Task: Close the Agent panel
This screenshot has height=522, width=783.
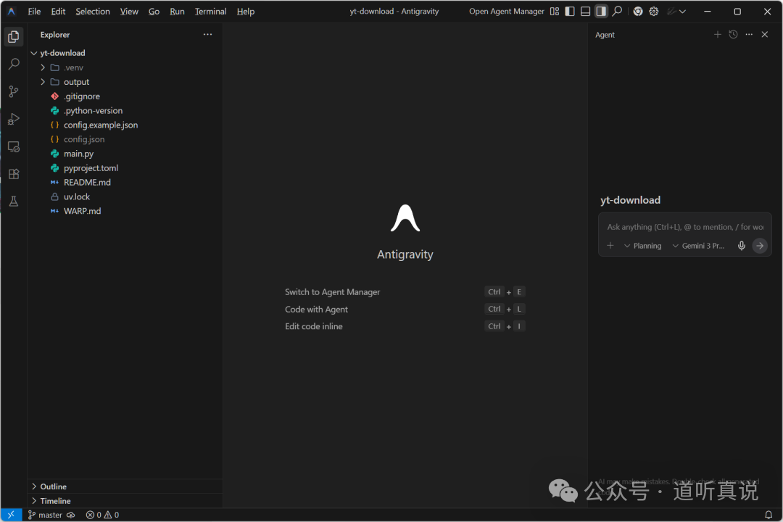Action: [765, 35]
